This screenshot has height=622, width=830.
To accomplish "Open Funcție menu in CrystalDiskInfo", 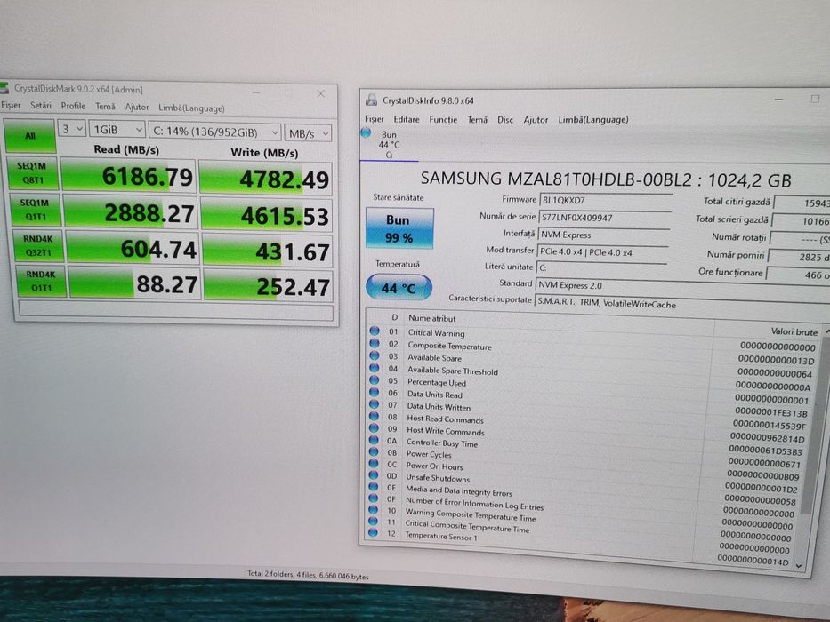I will (x=443, y=120).
